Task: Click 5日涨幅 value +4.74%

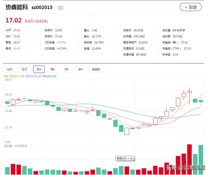Action: click(62, 49)
